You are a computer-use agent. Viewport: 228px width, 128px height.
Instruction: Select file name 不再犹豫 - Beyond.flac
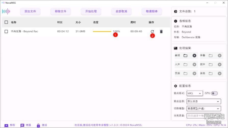point(24,31)
